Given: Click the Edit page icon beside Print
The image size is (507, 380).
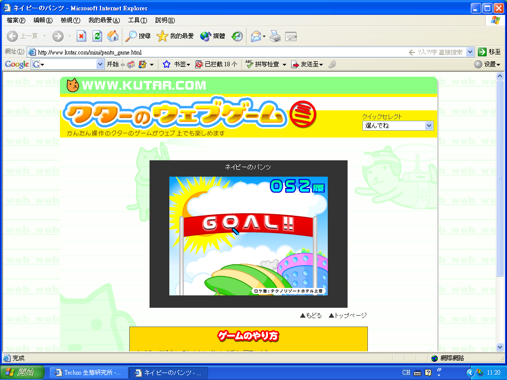Looking at the screenshot, I should point(291,36).
